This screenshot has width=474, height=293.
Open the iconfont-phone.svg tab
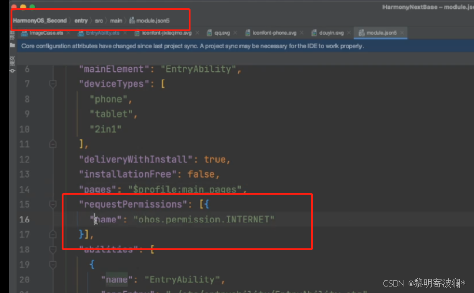click(x=275, y=33)
